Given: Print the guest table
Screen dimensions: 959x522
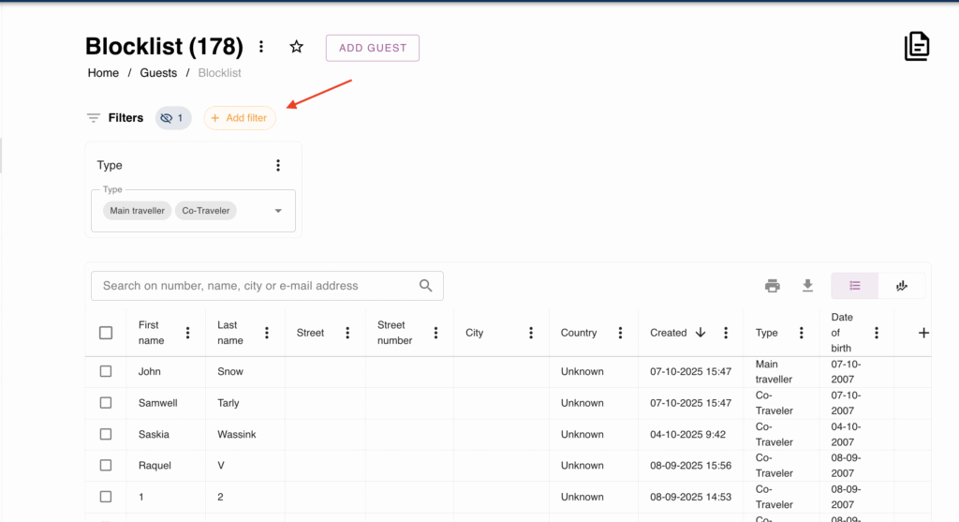Looking at the screenshot, I should pos(773,286).
